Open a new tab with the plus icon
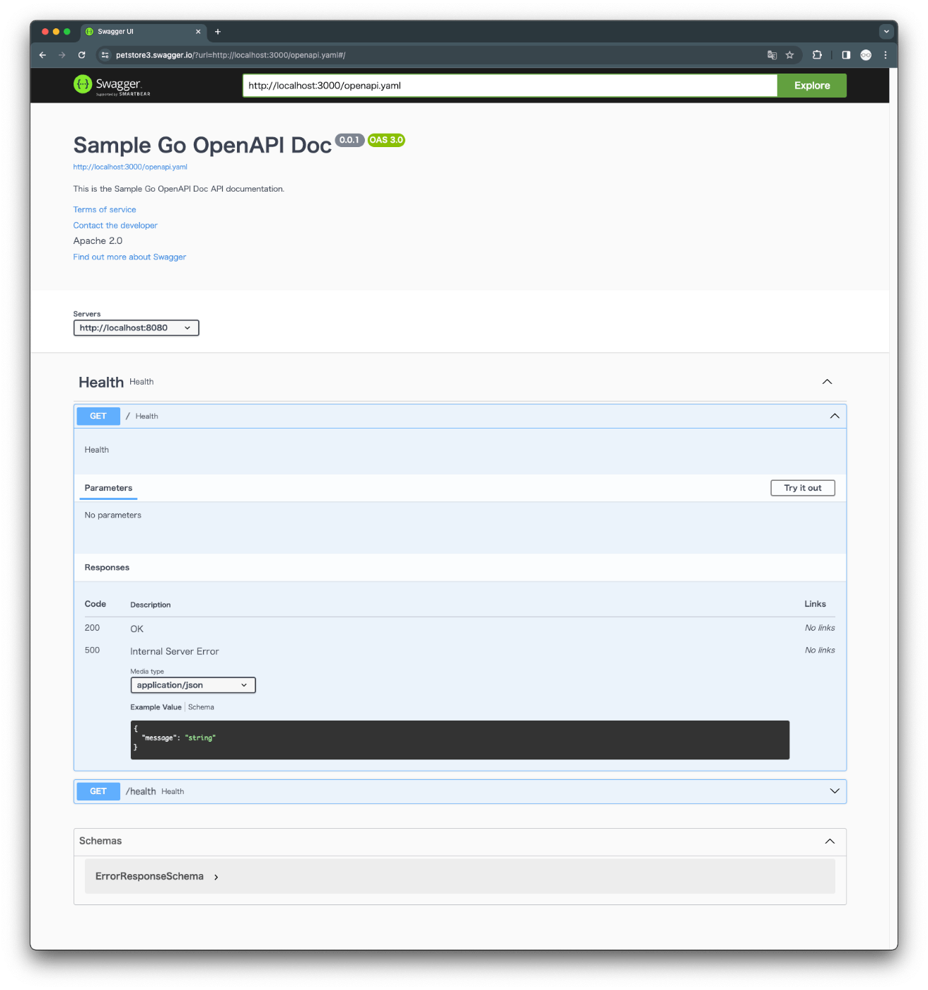Viewport: 928px width, 990px height. [x=218, y=32]
